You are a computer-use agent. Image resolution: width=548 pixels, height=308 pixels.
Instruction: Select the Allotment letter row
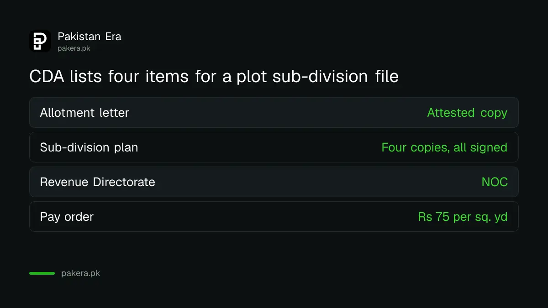pos(274,112)
